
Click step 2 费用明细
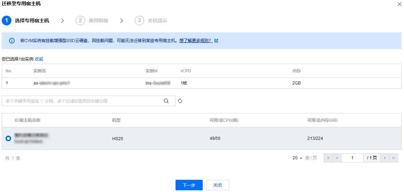pyautogui.click(x=92, y=21)
